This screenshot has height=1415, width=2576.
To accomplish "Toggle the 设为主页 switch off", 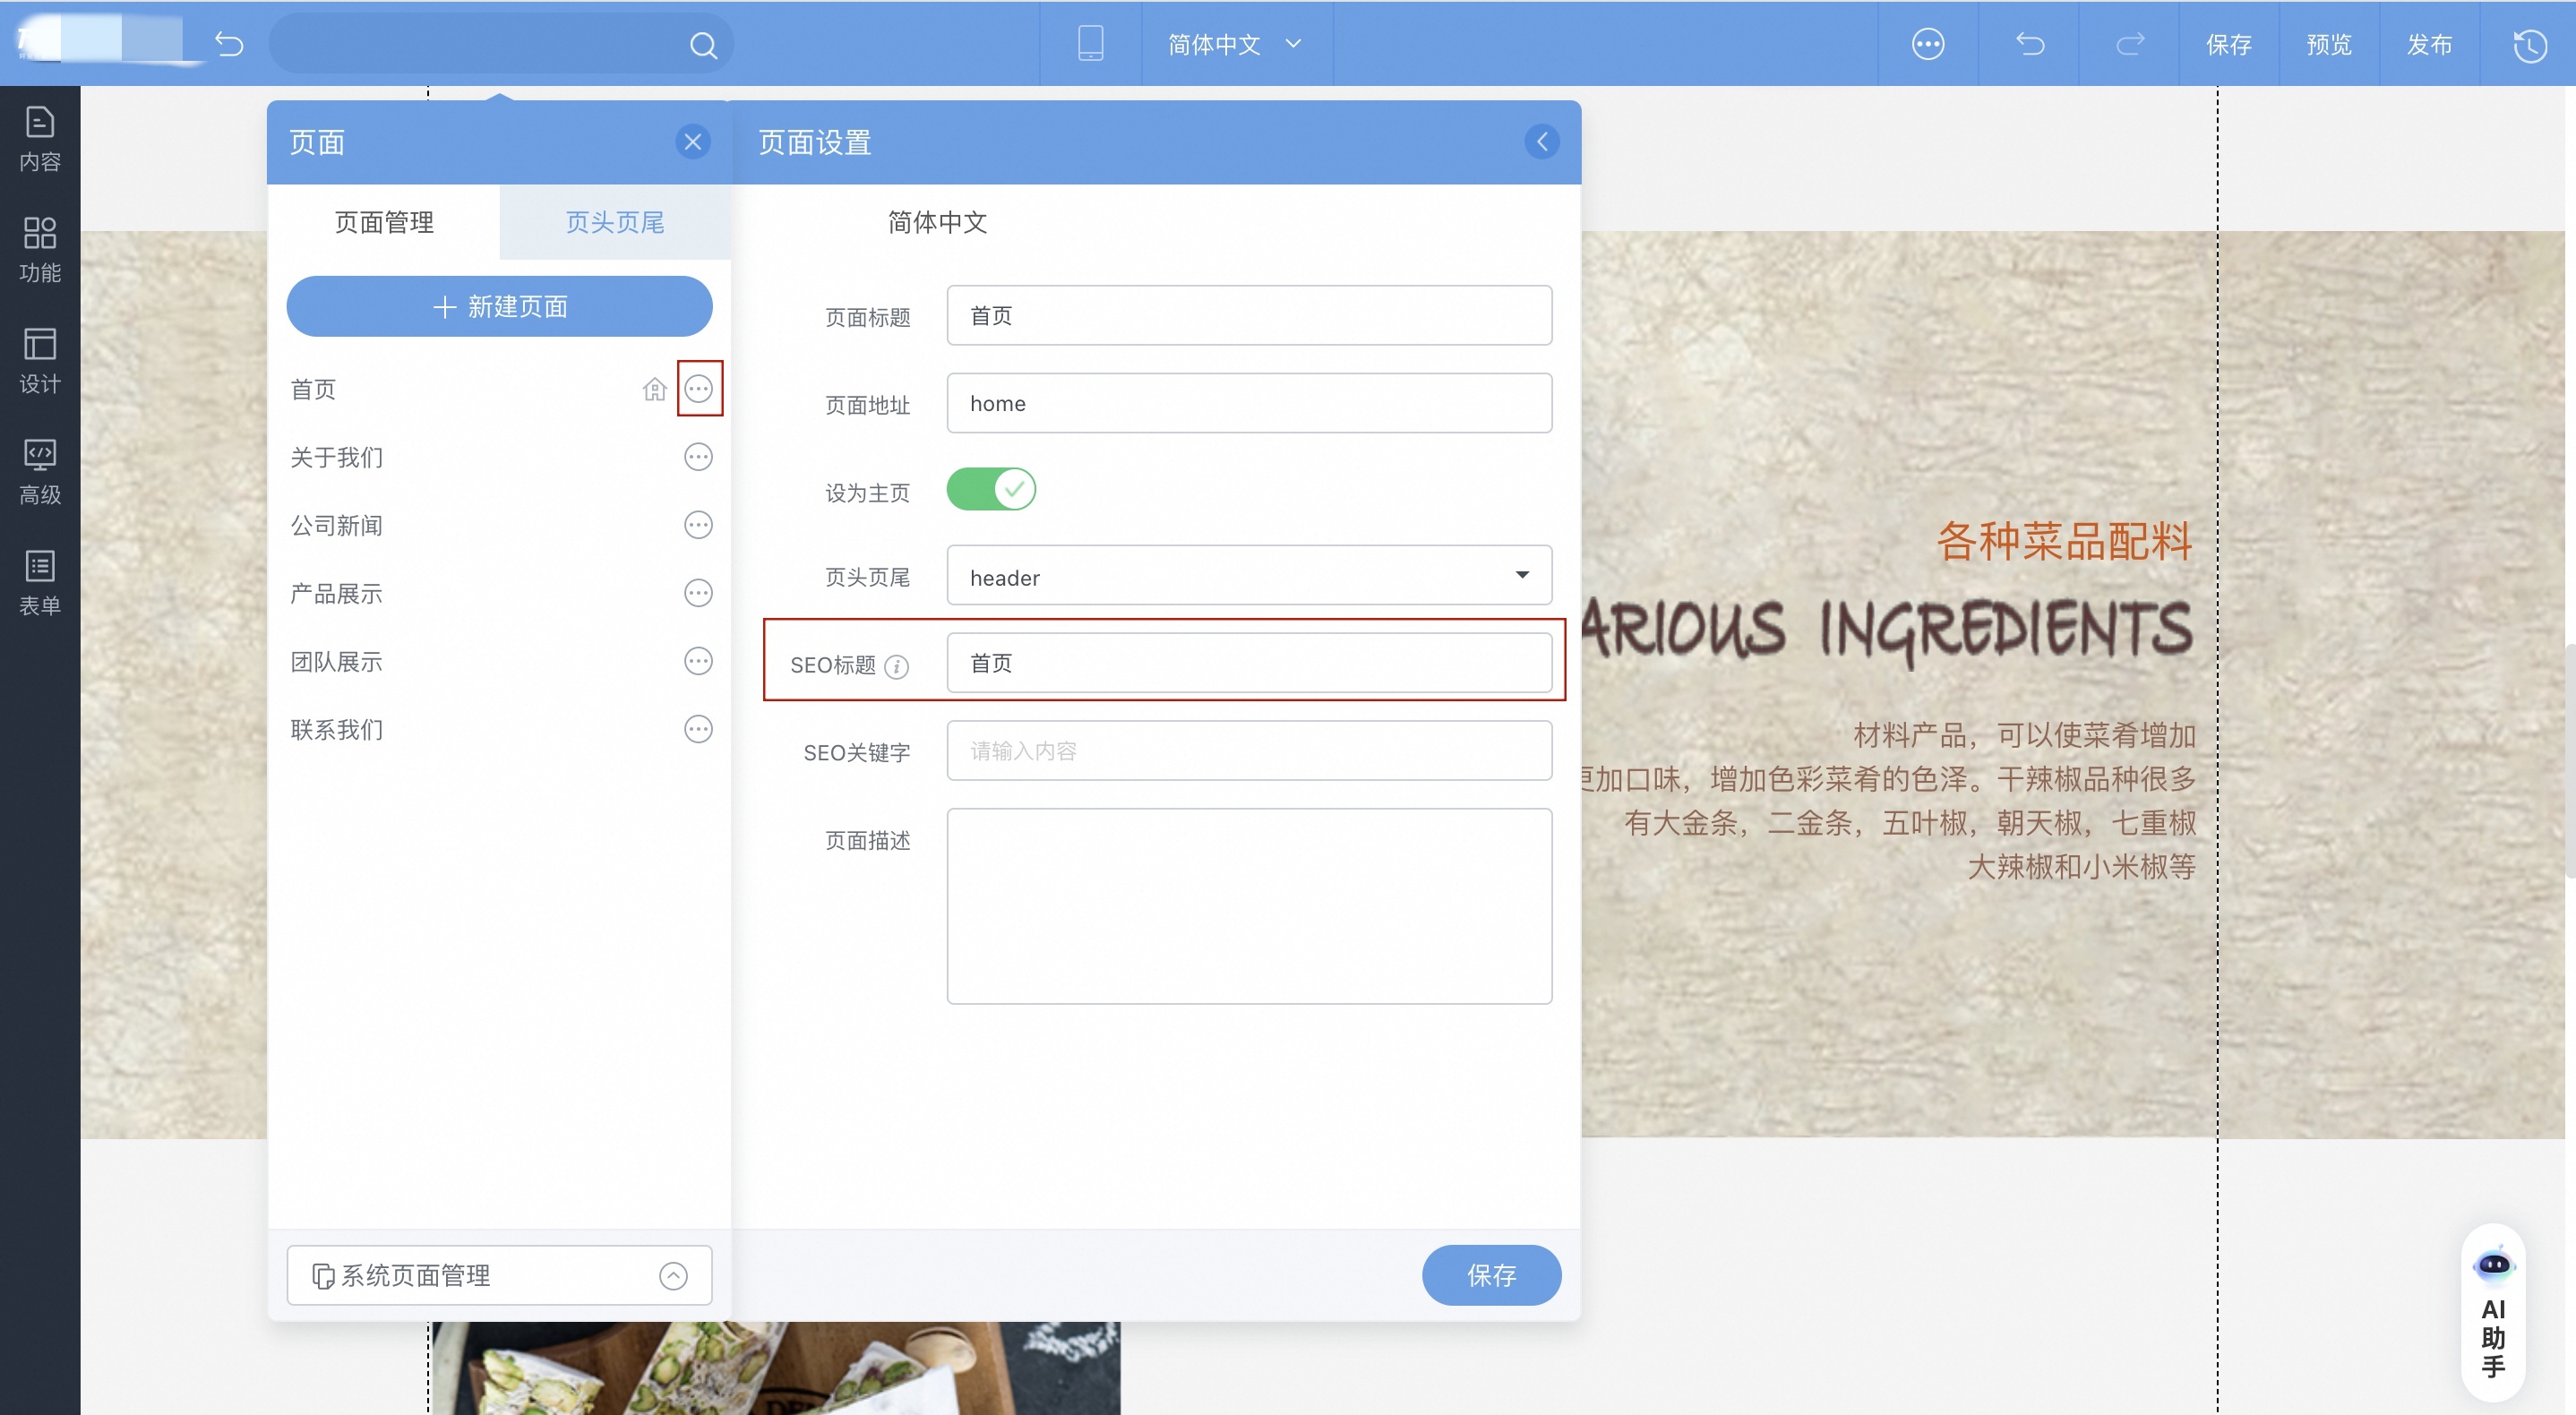I will pyautogui.click(x=990, y=490).
